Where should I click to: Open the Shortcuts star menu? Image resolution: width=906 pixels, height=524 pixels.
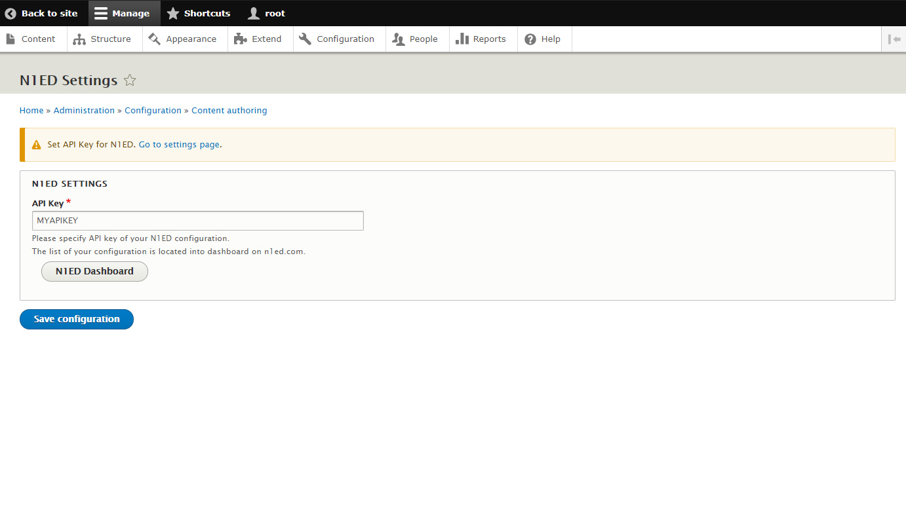[199, 13]
